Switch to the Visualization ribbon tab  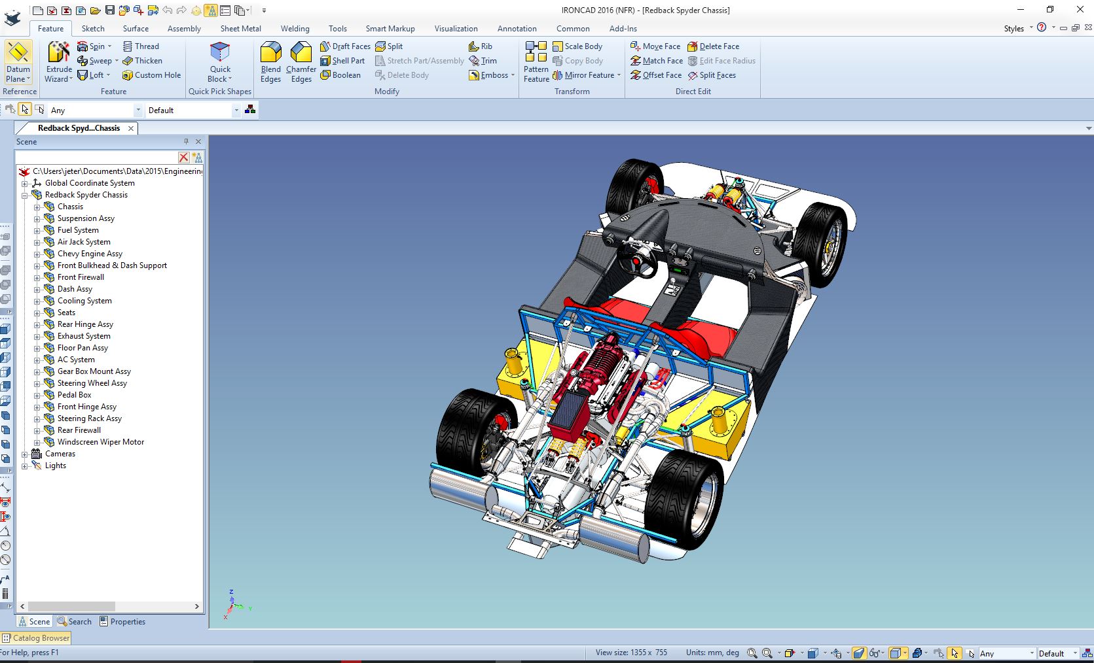tap(456, 29)
